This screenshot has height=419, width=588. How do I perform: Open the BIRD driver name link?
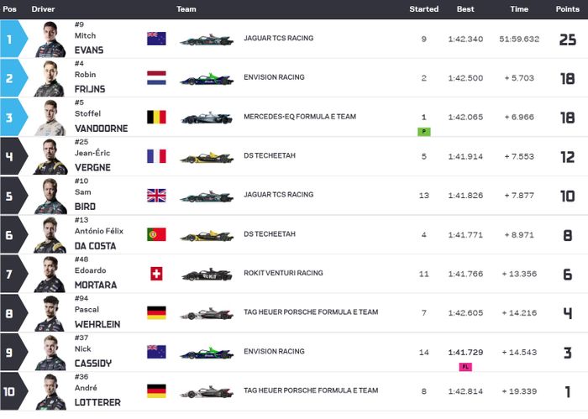(x=85, y=207)
